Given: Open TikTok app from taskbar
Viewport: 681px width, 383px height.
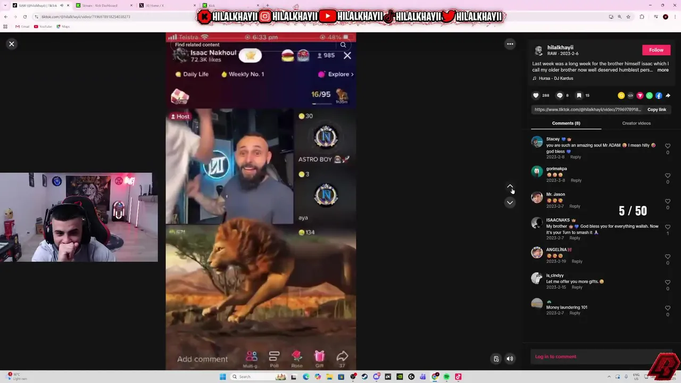Looking at the screenshot, I should coord(458,377).
